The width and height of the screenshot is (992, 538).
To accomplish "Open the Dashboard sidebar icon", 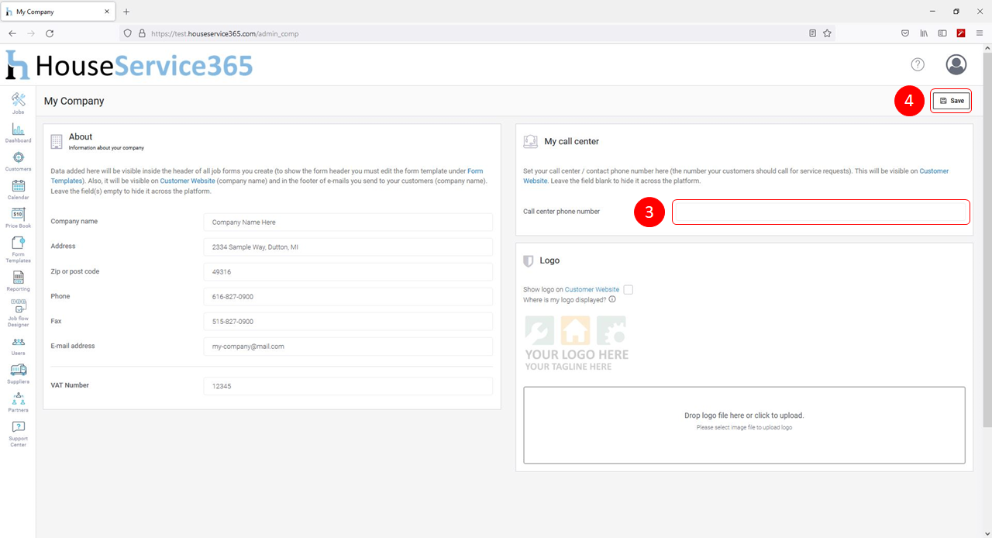I will pos(18,132).
